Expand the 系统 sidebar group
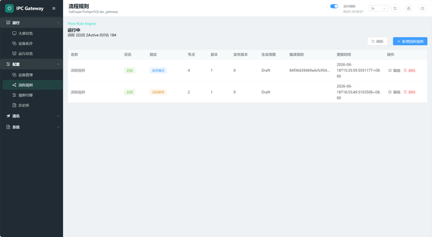This screenshot has width=432, height=237. click(x=31, y=127)
